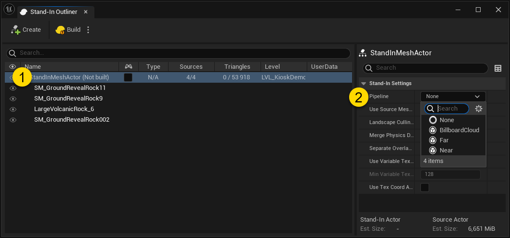
Task: Collapse the Stand-In Settings section
Action: [364, 84]
